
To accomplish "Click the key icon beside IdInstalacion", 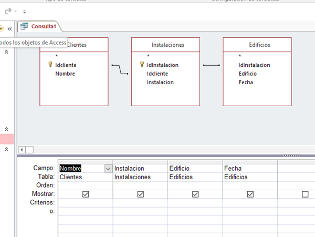I will point(142,65).
